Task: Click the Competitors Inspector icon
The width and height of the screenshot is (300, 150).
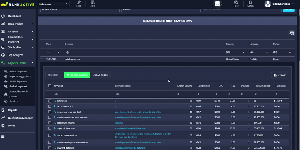Action: coord(3,40)
